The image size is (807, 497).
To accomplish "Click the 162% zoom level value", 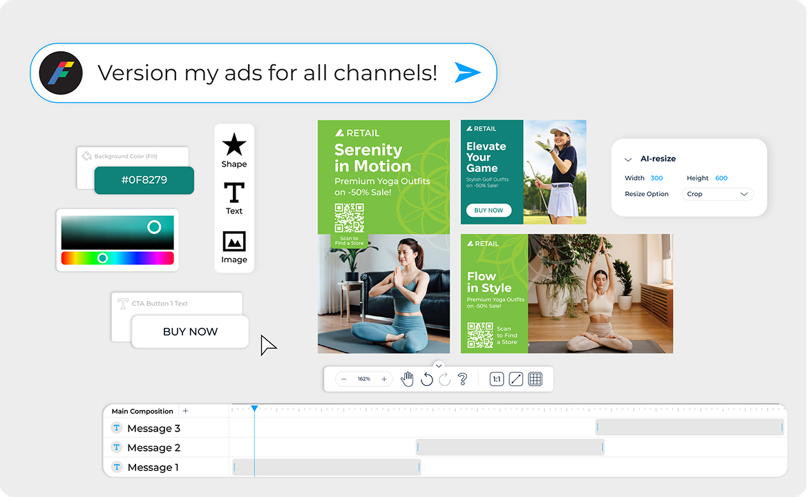I will (x=364, y=379).
